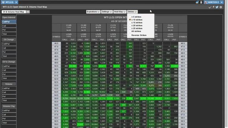Image resolution: width=228 pixels, height=128 pixels.
Task: Click the LOX9 option column header
Action: pos(83,35)
